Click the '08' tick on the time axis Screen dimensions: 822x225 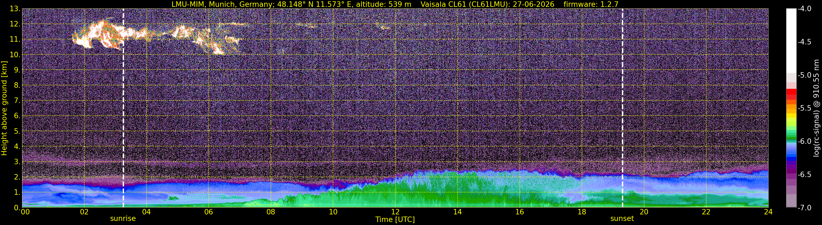[x=271, y=212]
